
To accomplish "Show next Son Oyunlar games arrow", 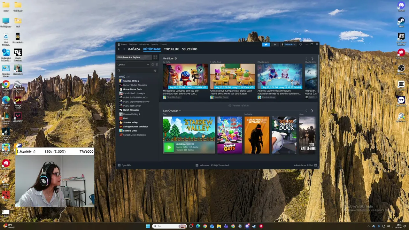I will point(312,111).
